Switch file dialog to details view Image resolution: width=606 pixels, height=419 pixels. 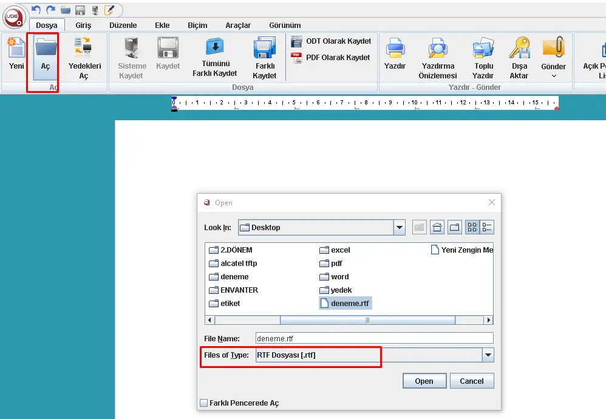click(487, 228)
